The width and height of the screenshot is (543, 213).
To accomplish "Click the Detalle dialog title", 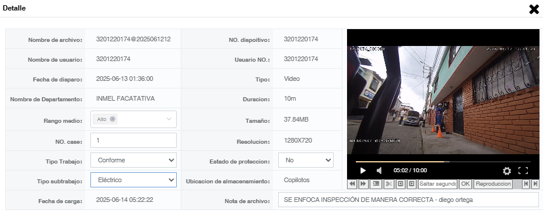I will click(14, 8).
